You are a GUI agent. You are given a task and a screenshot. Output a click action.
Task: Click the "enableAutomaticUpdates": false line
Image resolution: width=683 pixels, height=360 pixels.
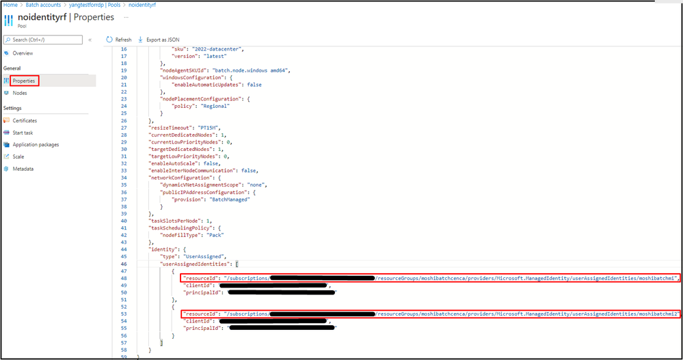point(217,85)
